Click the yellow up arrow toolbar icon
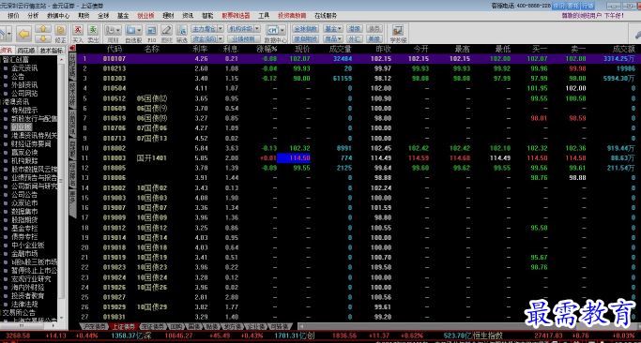 tap(43, 29)
